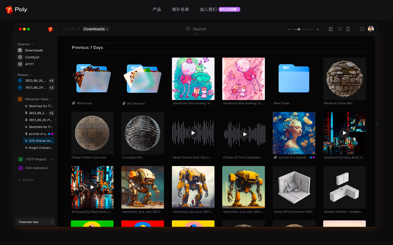Open the Downloads breadcrumb dropdown
The image size is (393, 245).
[96, 29]
